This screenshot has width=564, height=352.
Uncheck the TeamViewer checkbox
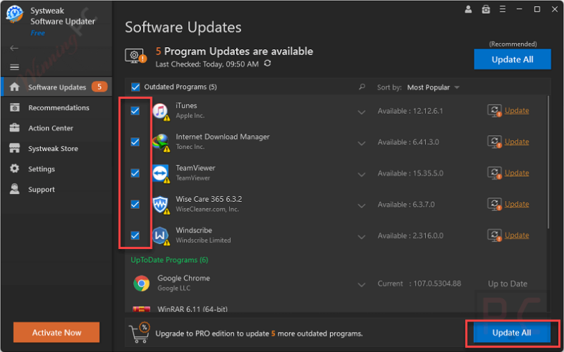point(135,173)
